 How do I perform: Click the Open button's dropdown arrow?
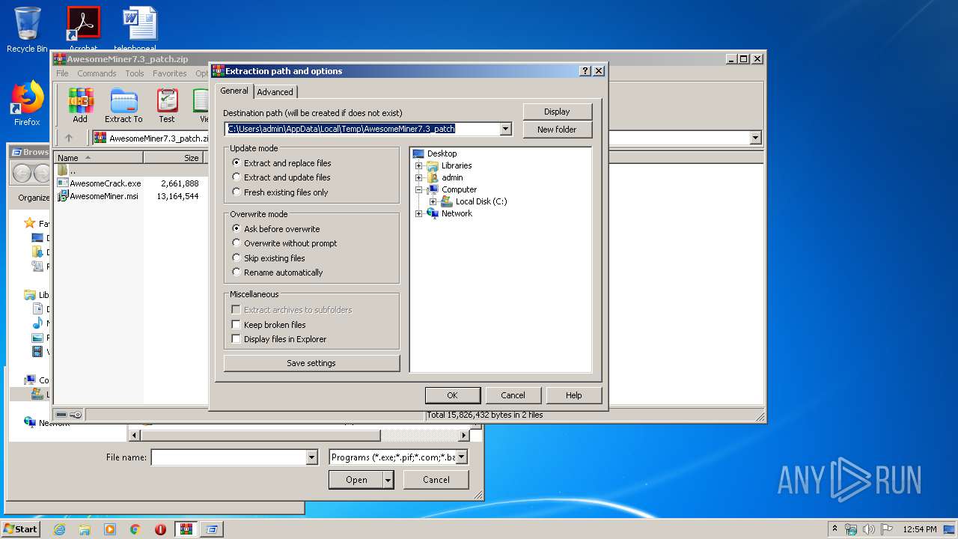[388, 480]
